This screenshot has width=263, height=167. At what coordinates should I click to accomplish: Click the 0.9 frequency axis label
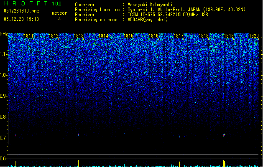(x=3, y=96)
